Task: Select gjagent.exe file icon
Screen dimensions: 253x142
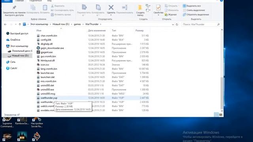Action: pos(38,52)
